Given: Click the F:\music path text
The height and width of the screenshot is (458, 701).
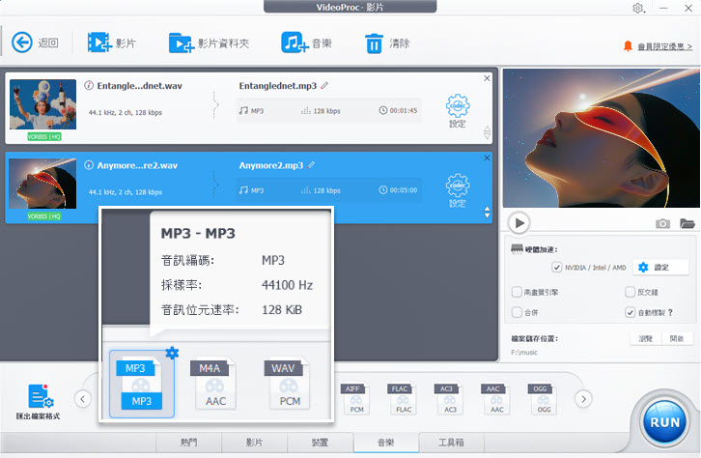Looking at the screenshot, I should coord(524,353).
